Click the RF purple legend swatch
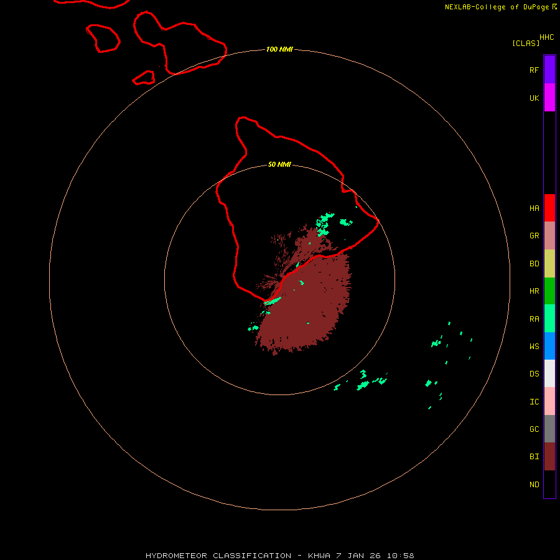This screenshot has width=560, height=560. (549, 70)
